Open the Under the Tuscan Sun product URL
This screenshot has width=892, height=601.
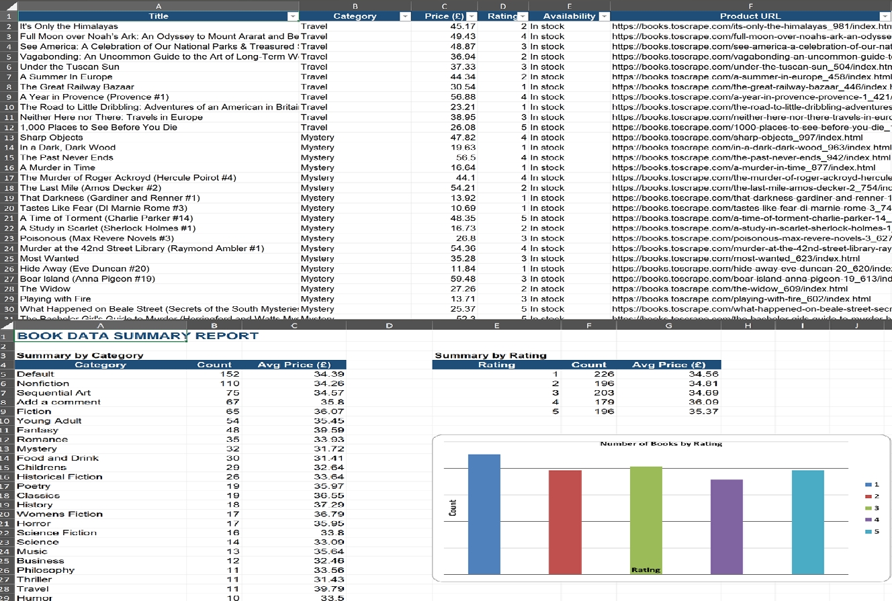pos(751,66)
